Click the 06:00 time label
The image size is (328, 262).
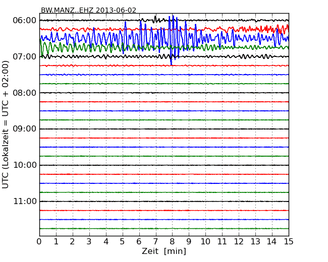25,21
